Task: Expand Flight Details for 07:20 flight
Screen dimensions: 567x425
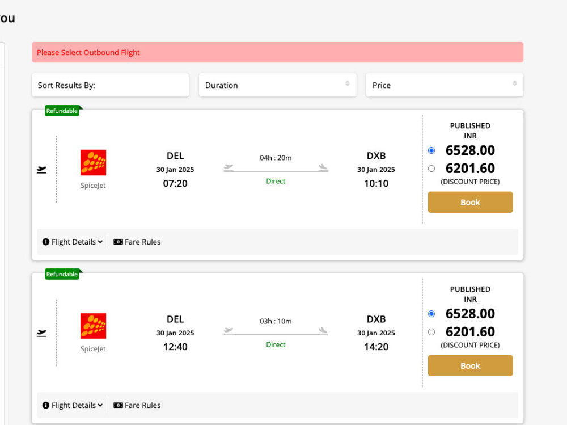Action: click(x=73, y=242)
